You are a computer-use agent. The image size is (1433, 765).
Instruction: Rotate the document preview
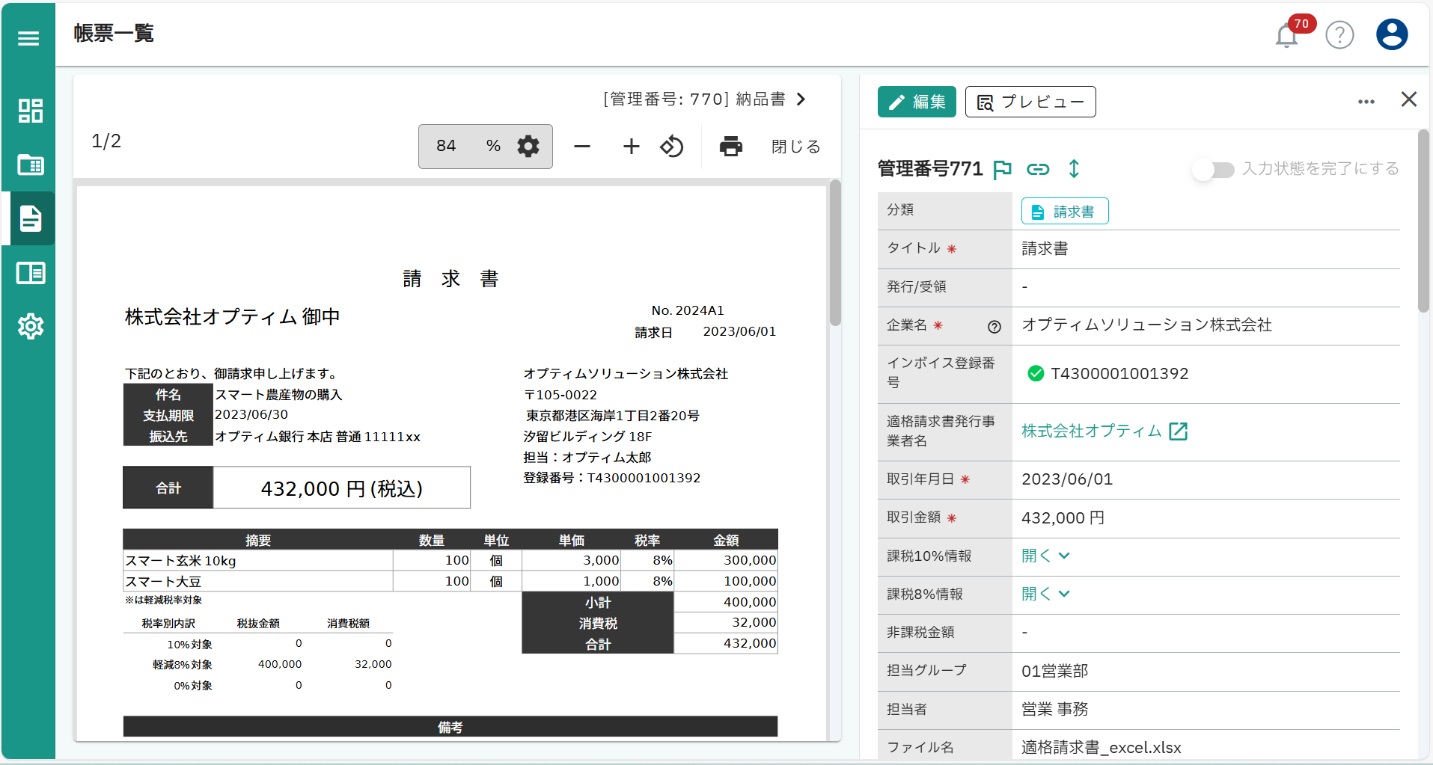point(671,146)
